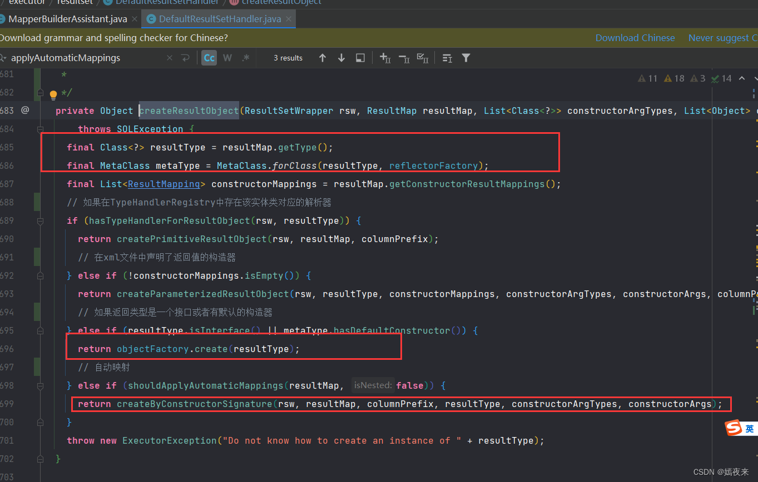Click the 11 warnings indicator
Image resolution: width=758 pixels, height=482 pixels.
[x=647, y=78]
